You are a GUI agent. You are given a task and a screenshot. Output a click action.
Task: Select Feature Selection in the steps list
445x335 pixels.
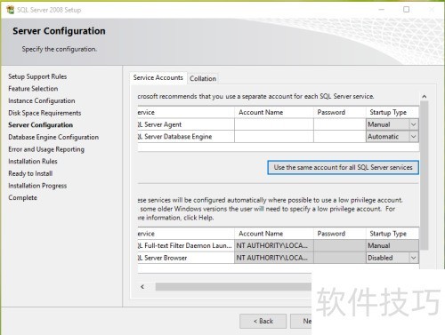click(33, 89)
